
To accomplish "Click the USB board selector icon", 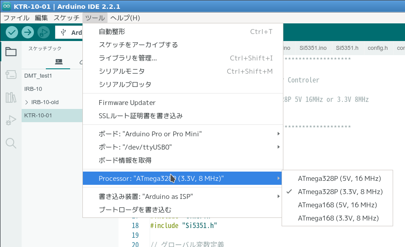I will click(x=63, y=32).
